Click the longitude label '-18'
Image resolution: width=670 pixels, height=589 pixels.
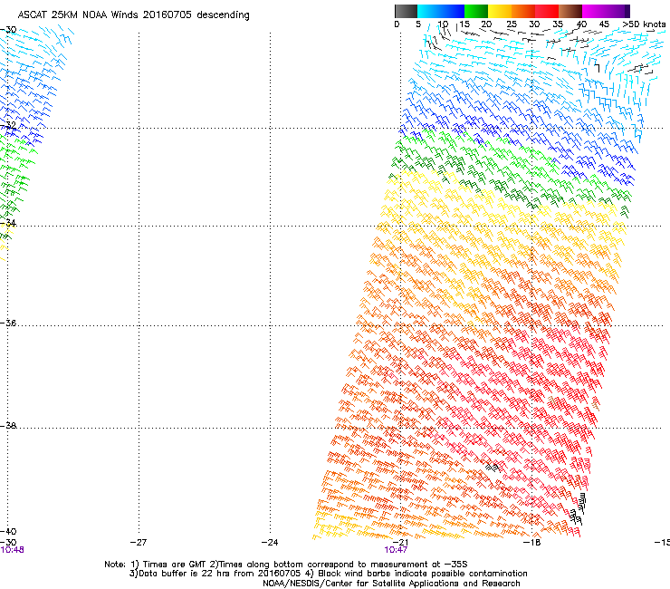tap(532, 543)
